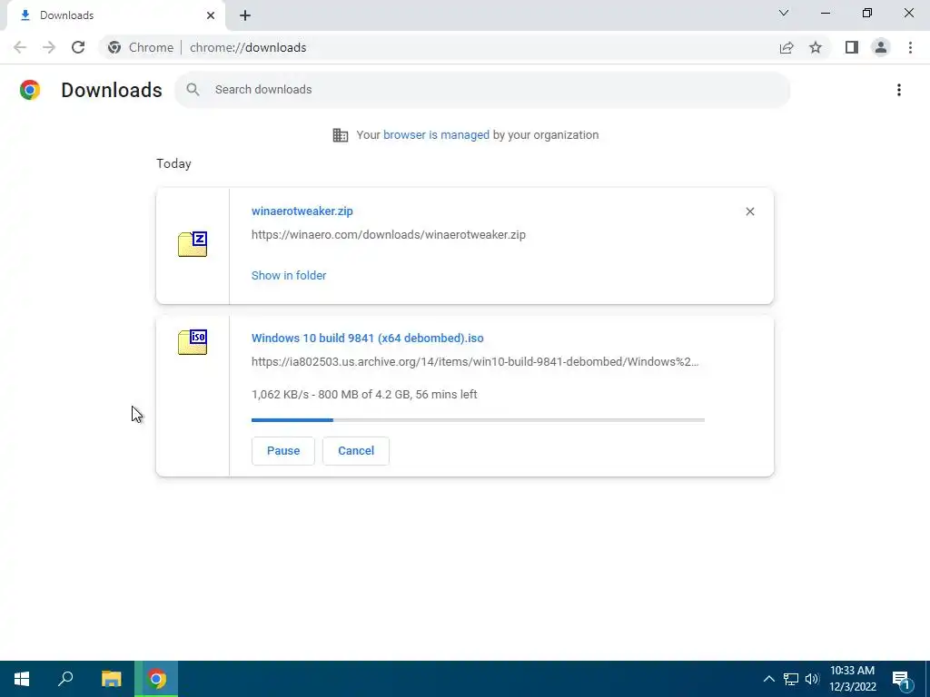The width and height of the screenshot is (930, 697).
Task: Open taskbar search
Action: 65,679
